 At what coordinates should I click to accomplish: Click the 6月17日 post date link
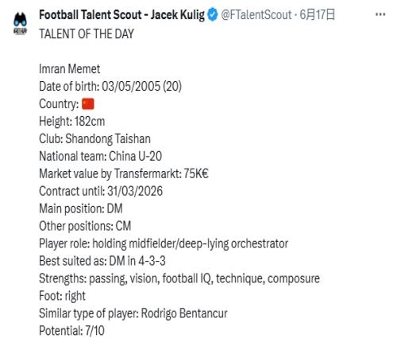(317, 14)
